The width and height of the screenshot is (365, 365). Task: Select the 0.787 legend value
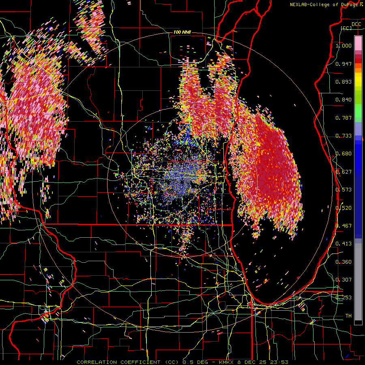click(x=344, y=118)
